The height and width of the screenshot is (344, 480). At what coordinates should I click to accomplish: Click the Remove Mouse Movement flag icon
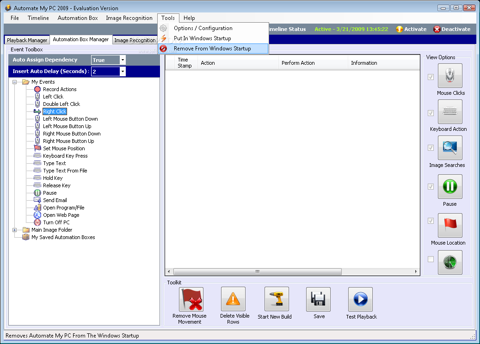coord(191,299)
